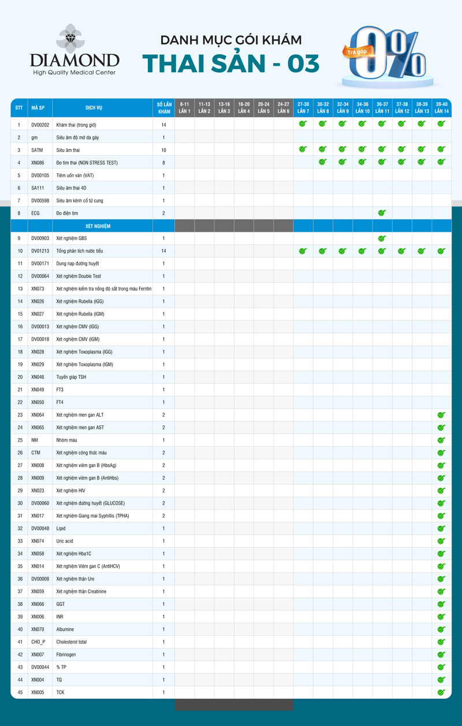Select Xét nghiệm CMV (IGG)
Viewport: 462px width, 726px height.
click(77, 327)
